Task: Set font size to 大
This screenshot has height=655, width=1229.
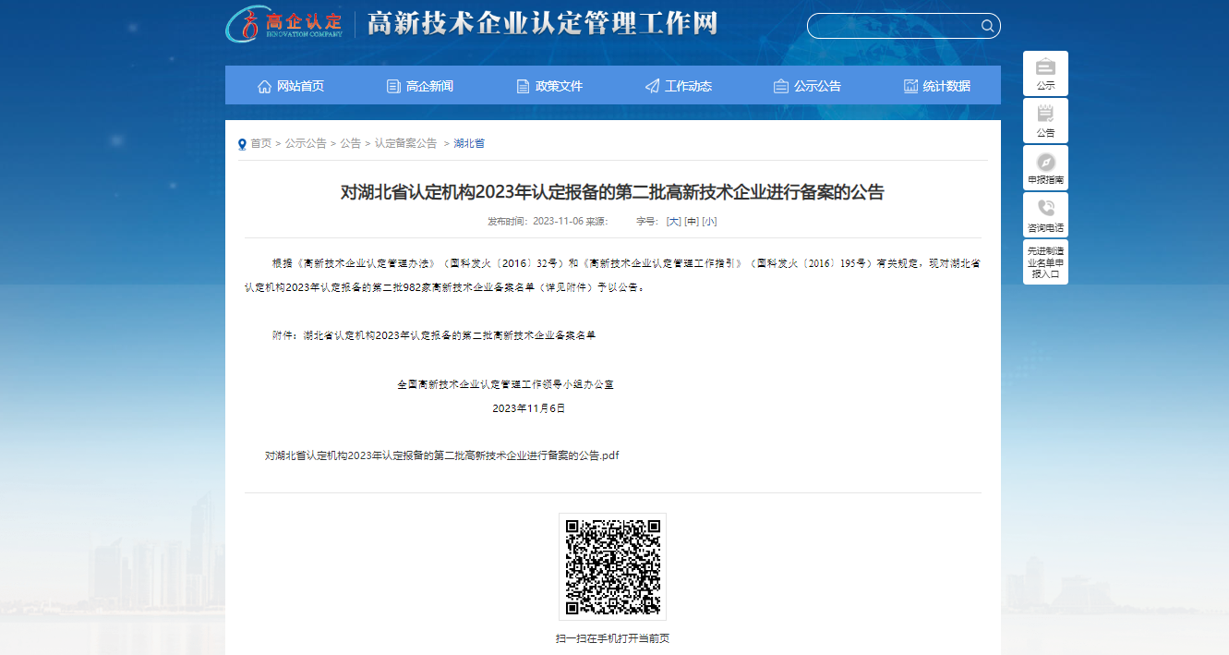Action: [673, 222]
